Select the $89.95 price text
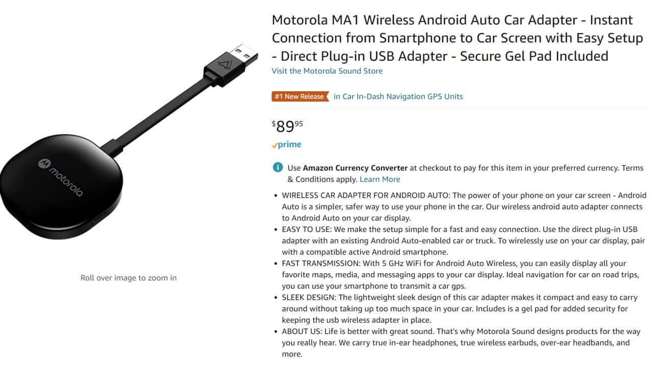The width and height of the screenshot is (653, 367). click(x=286, y=125)
